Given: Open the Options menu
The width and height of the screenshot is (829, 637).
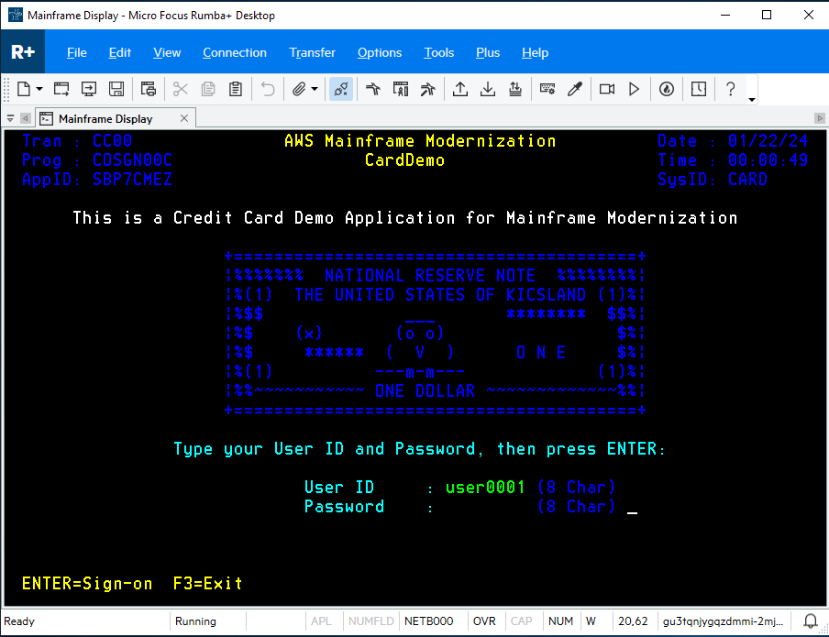Looking at the screenshot, I should tap(379, 52).
